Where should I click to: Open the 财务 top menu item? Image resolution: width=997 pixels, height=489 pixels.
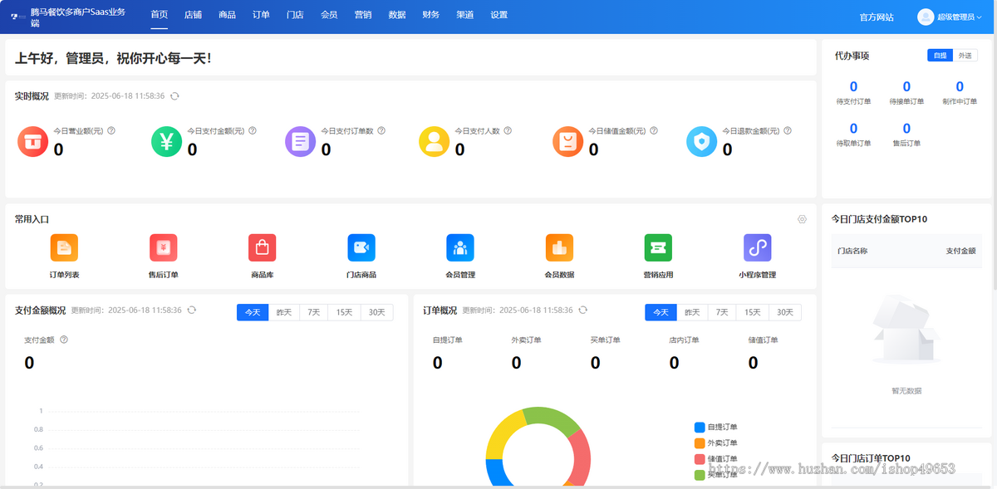pos(431,15)
